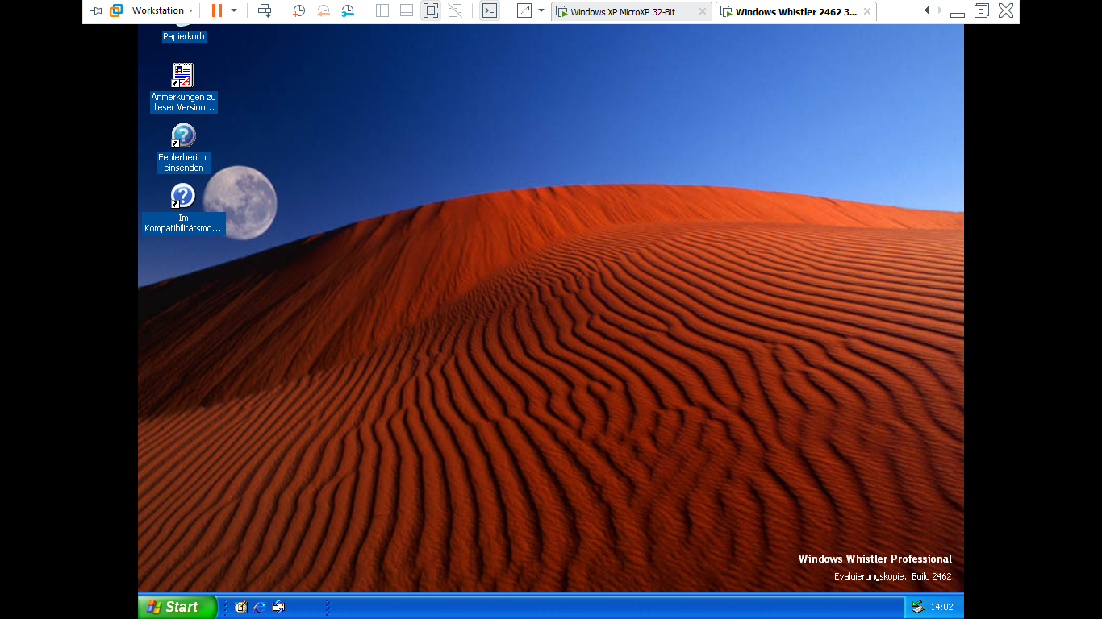Take a snapshot of this virtual machine
Screen dimensions: 1102x619
(298, 11)
